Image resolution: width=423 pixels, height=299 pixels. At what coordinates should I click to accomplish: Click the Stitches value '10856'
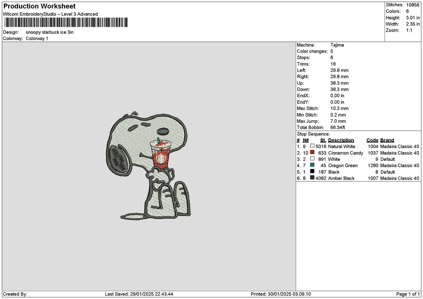pyautogui.click(x=412, y=5)
